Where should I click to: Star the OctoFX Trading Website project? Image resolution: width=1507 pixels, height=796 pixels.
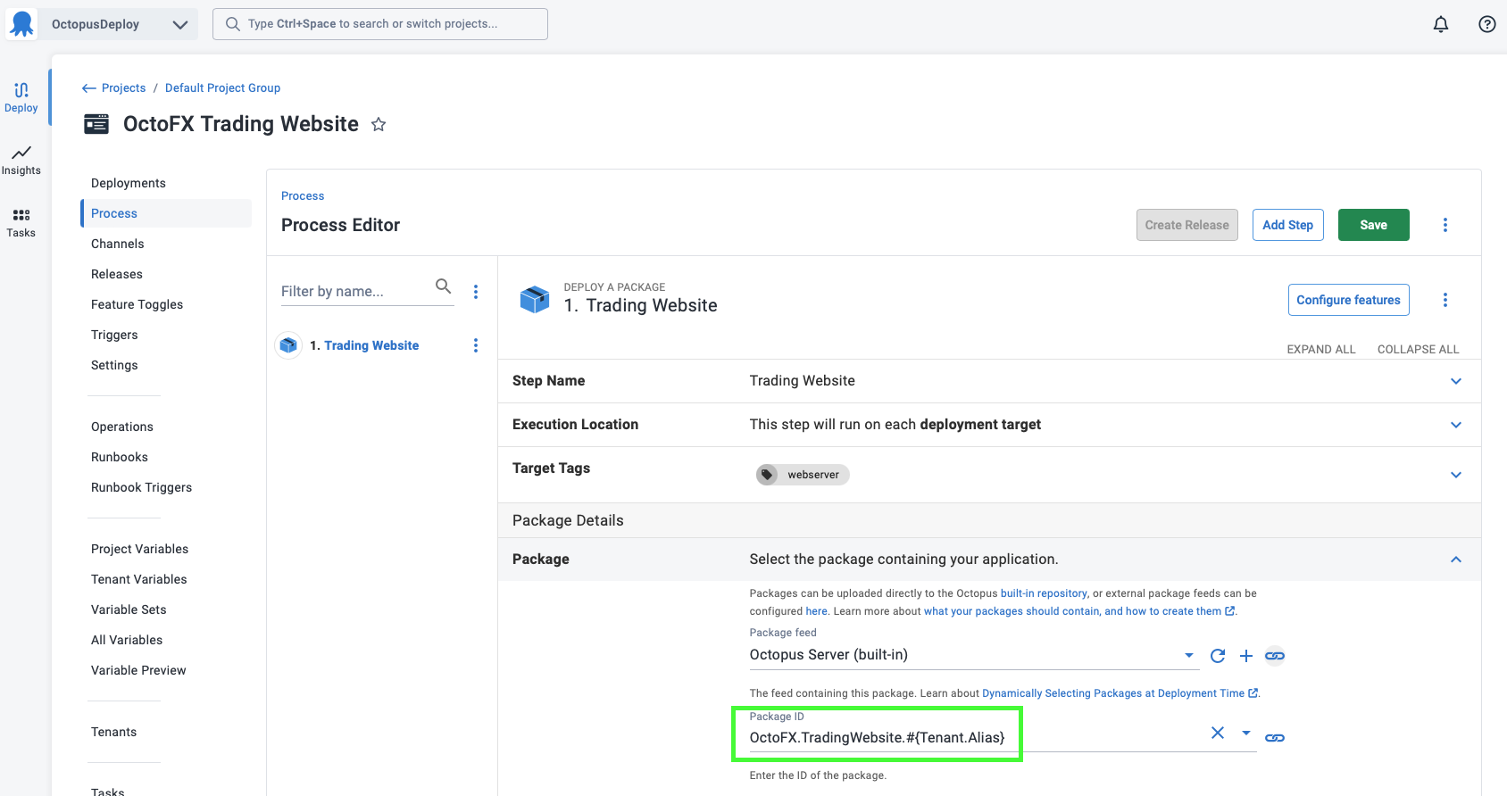[x=379, y=125]
